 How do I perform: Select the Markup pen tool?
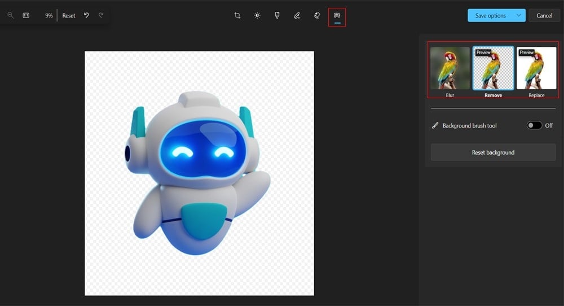pos(297,16)
